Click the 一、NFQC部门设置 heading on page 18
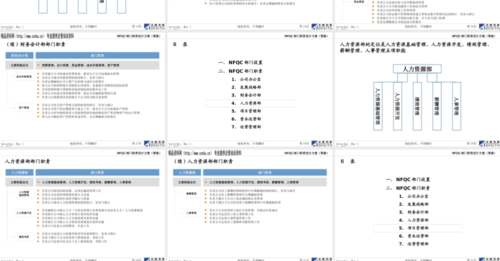500x261 pixels. tap(240, 62)
